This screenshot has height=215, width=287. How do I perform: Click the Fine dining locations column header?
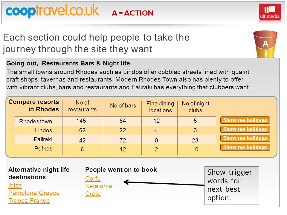(x=160, y=107)
